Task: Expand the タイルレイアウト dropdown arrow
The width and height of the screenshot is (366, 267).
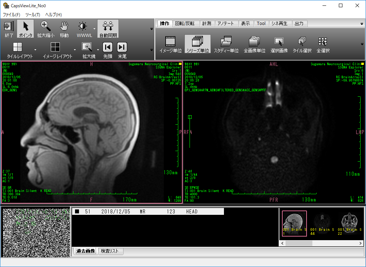Action: (35, 50)
